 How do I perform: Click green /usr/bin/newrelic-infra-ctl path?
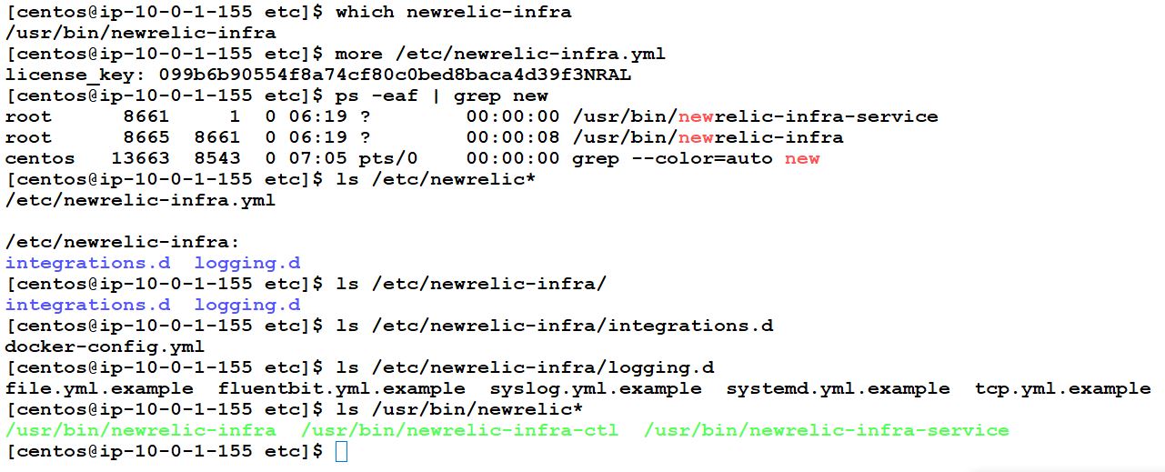(459, 430)
